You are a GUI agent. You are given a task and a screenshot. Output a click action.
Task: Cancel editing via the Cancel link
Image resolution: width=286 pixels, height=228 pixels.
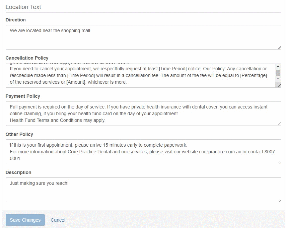(58, 220)
